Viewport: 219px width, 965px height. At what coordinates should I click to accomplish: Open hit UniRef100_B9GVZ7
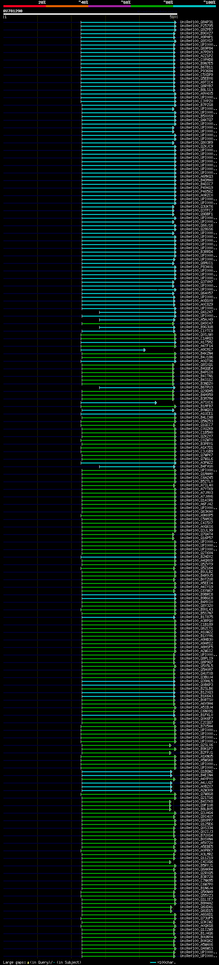196,33
